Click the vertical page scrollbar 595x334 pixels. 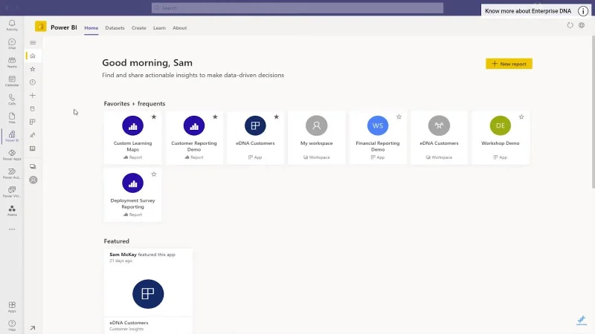click(593, 112)
